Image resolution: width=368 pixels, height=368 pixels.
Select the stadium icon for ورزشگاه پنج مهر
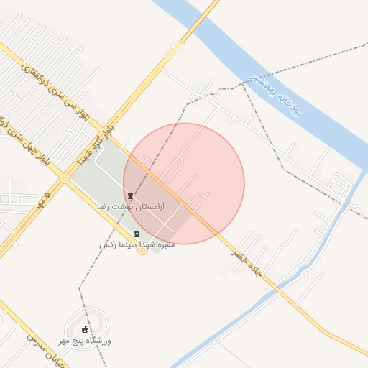point(85,330)
